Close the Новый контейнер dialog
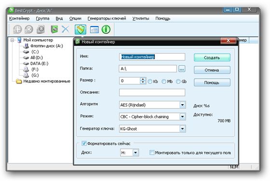Viewport: 270px width, 181px height. tap(229, 41)
